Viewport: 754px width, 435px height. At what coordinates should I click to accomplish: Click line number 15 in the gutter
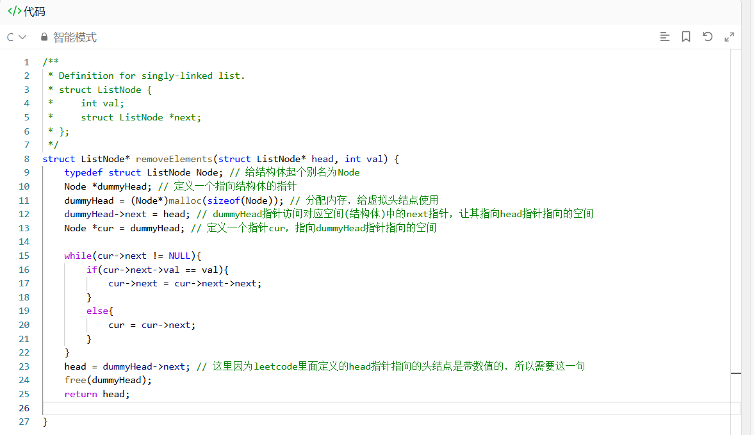(x=24, y=256)
